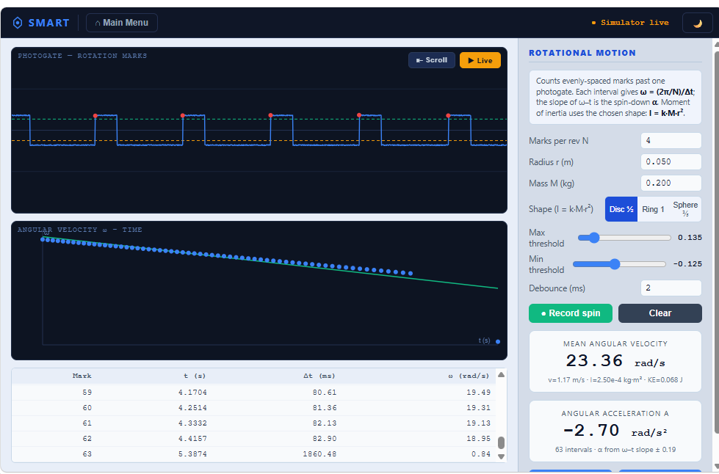Click table scrollbar up arrow
This screenshot has height=474, width=719.
(x=501, y=375)
